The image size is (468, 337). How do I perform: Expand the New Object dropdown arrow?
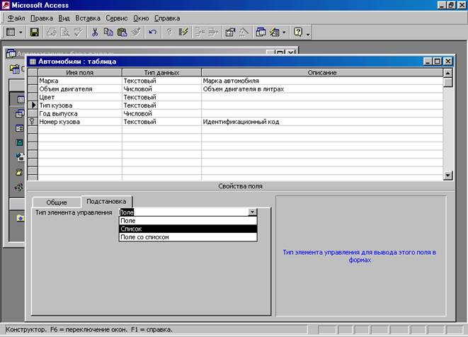click(x=285, y=33)
